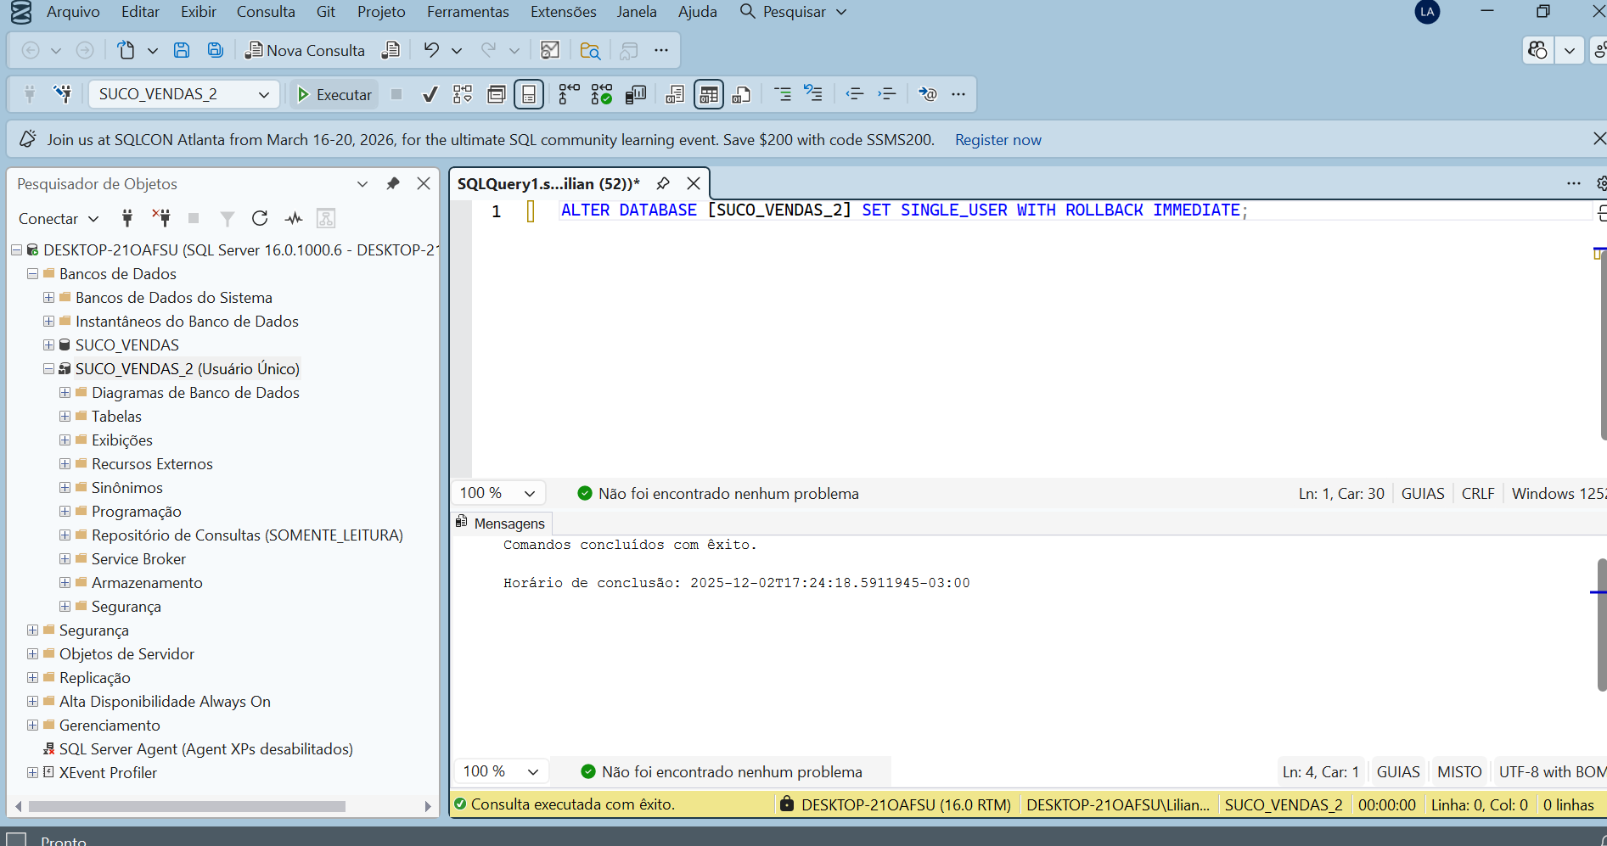The width and height of the screenshot is (1607, 846).
Task: Toggle results to grid output
Action: 708,94
